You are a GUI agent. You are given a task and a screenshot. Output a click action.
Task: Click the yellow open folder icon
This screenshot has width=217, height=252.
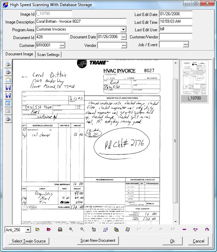tap(37, 230)
